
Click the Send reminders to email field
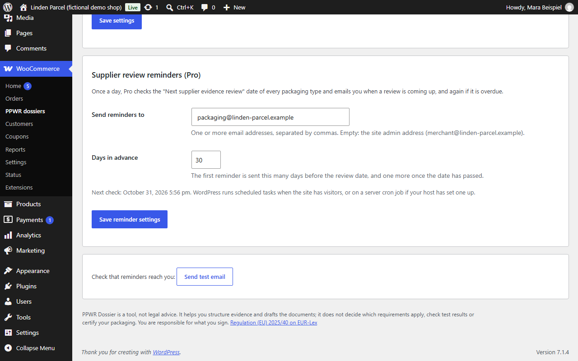point(270,117)
